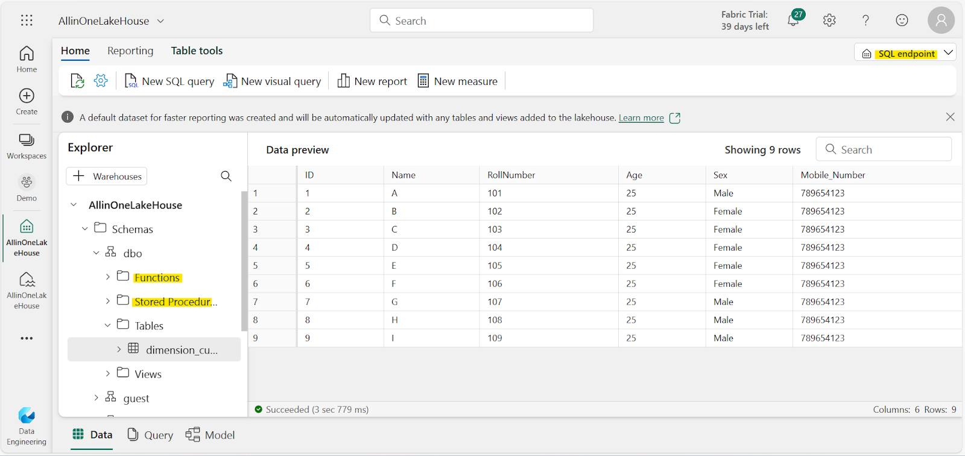Click the info icon in banner
This screenshot has height=456, width=965.
(x=68, y=117)
